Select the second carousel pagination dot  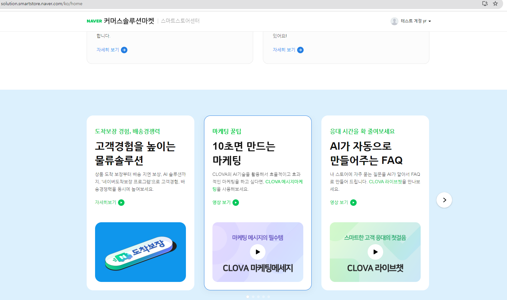(x=253, y=297)
